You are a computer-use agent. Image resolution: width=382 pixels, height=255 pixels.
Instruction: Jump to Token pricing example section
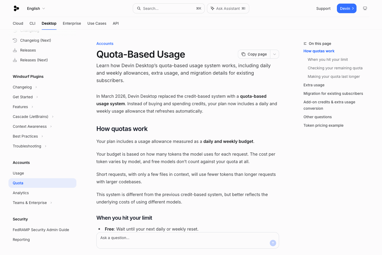pos(323,125)
